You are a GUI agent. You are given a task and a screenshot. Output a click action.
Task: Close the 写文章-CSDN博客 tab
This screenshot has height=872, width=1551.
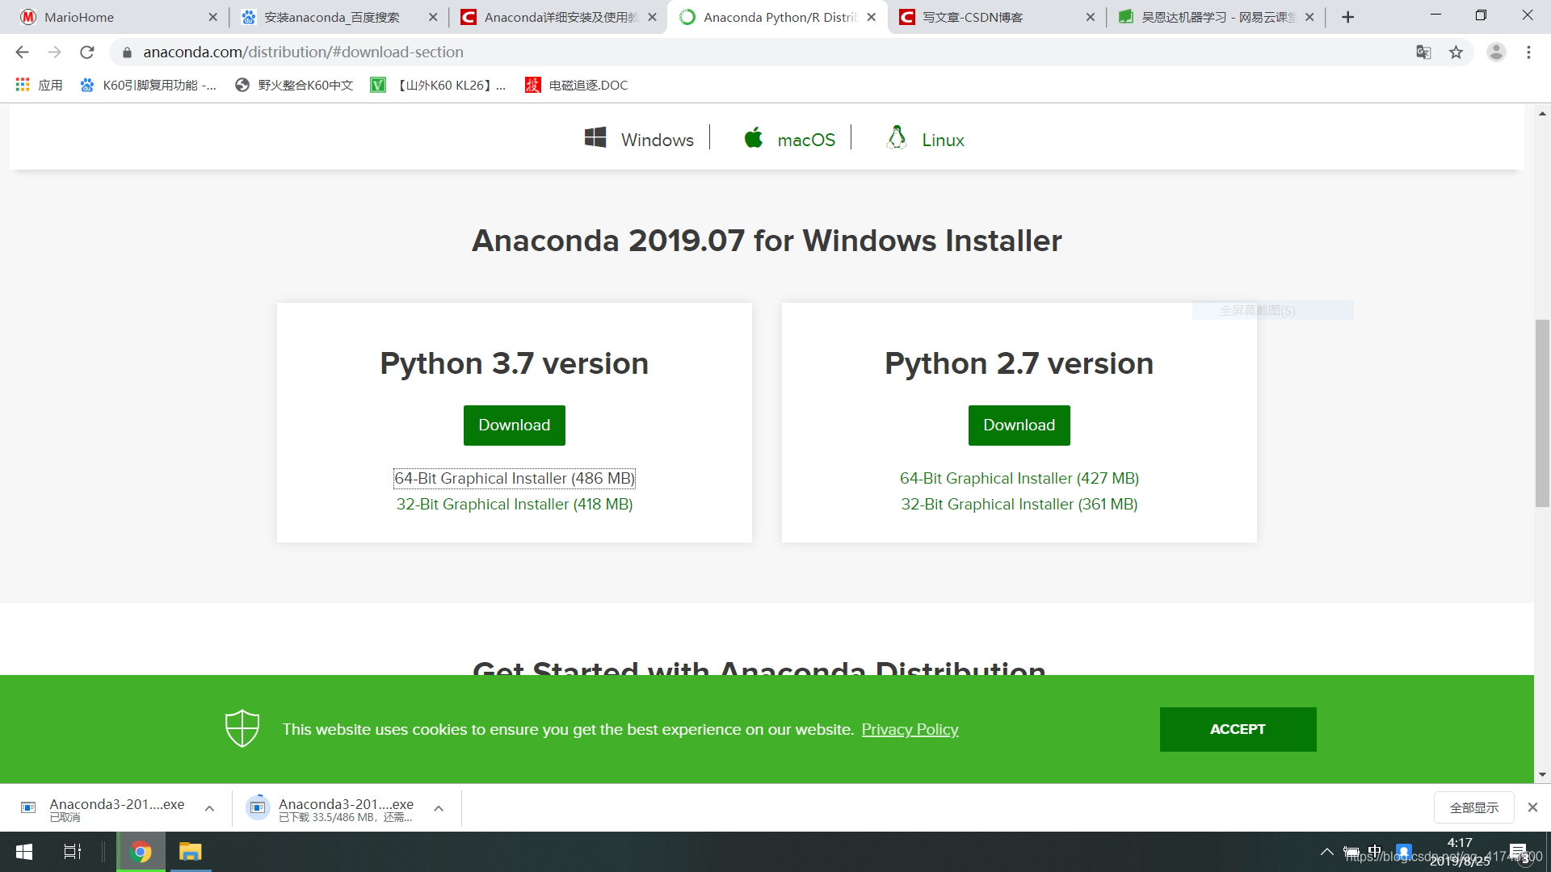click(1090, 17)
